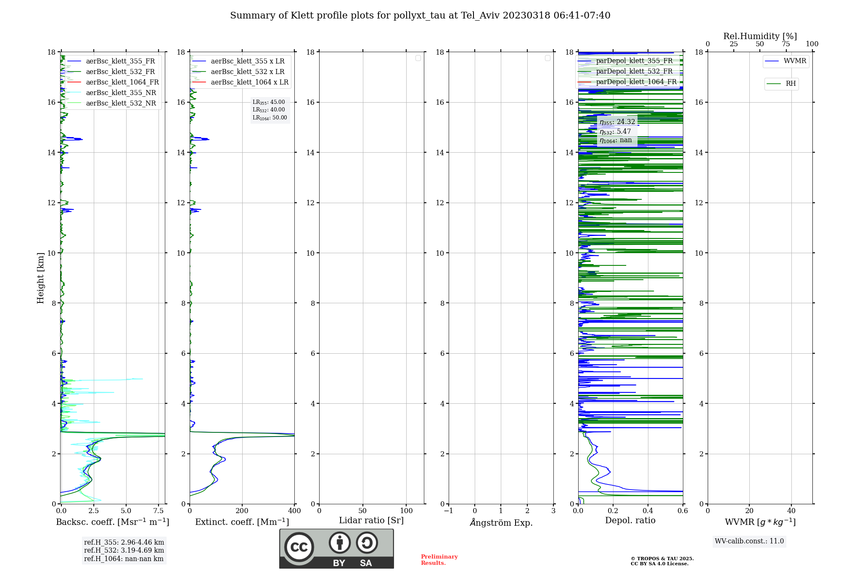Select the aerBsc_klett_1064 x LR legend label
This screenshot has height=572, width=841.
pos(250,82)
